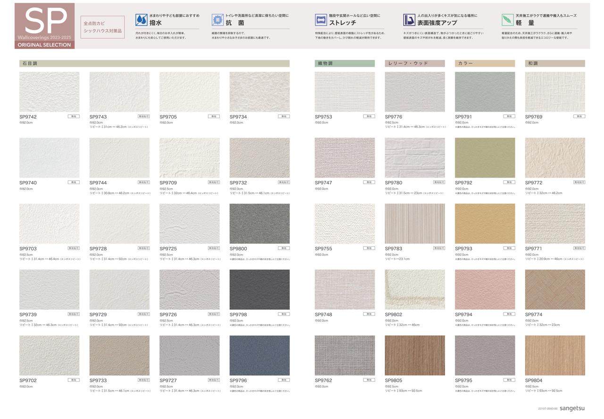Click the SP9800 product code label

click(238, 249)
